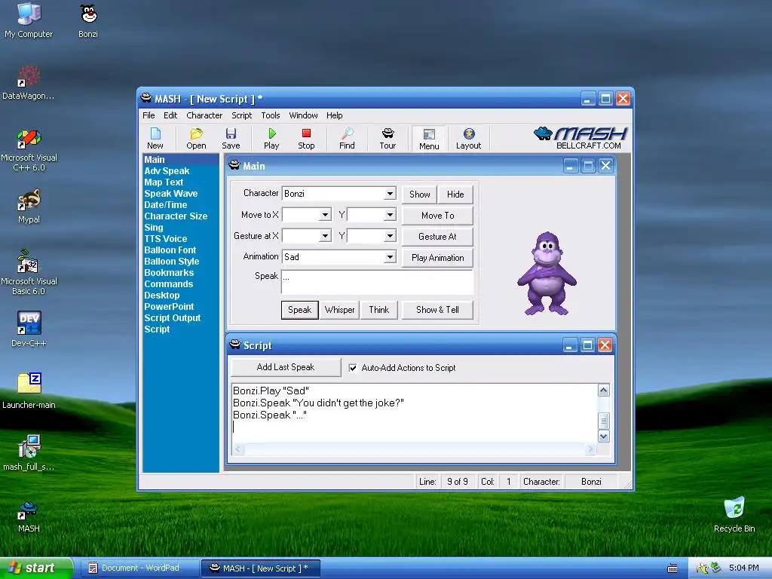Select the DataWagon desktop shortcut
Image resolution: width=772 pixels, height=579 pixels.
(29, 83)
